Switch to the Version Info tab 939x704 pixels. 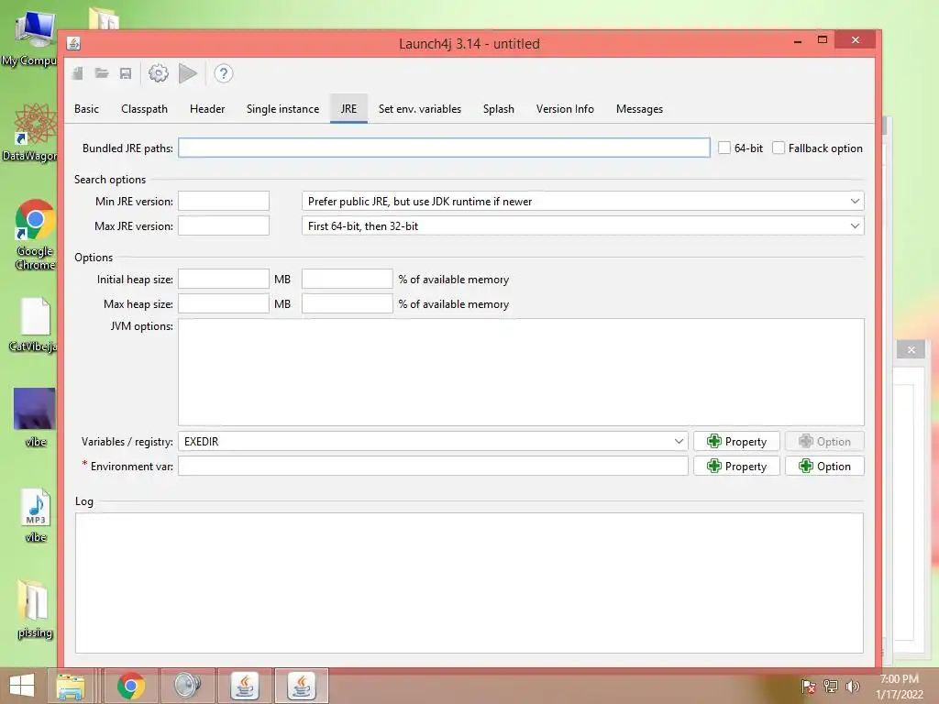565,109
